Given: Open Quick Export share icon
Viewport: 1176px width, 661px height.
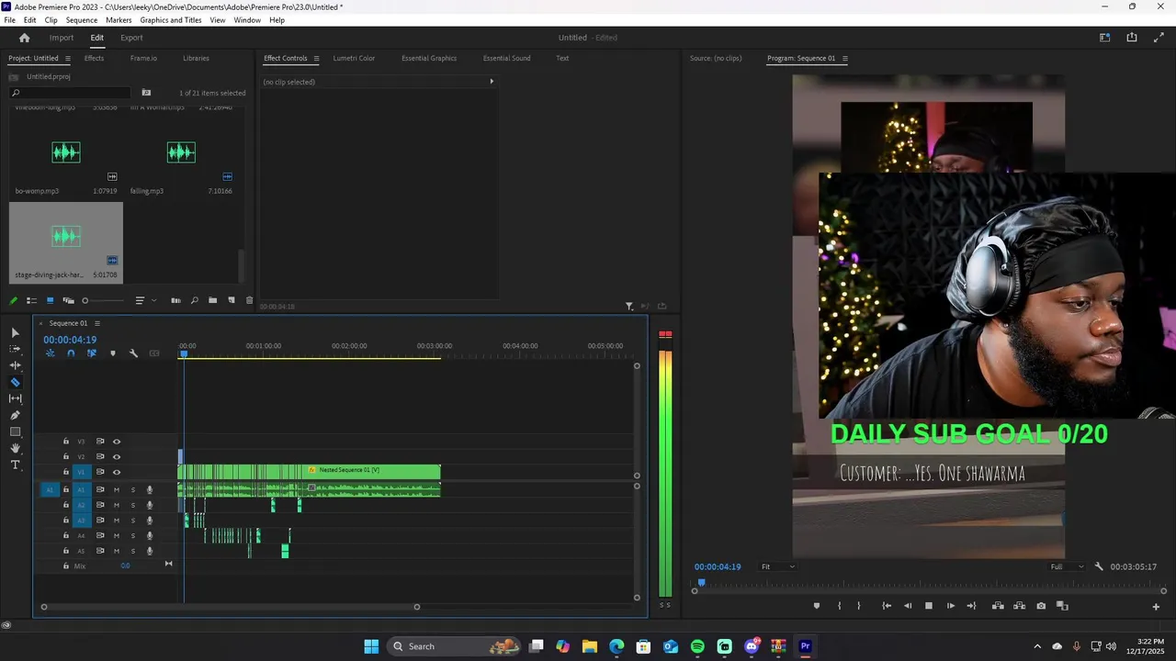Looking at the screenshot, I should point(1132,38).
